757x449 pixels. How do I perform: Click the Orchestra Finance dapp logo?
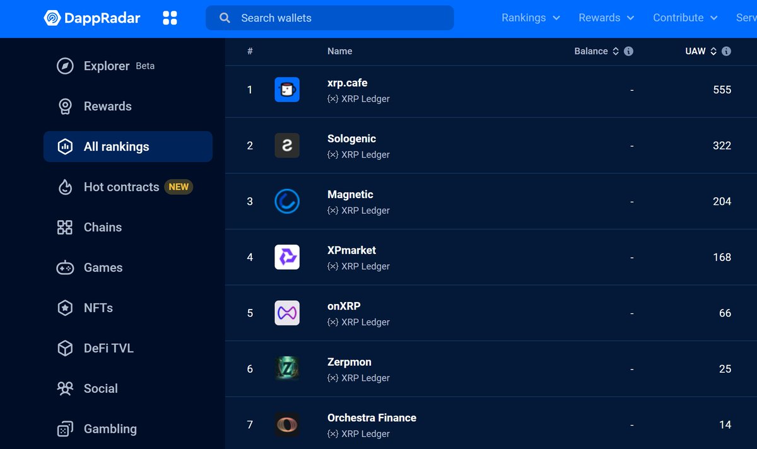(287, 424)
